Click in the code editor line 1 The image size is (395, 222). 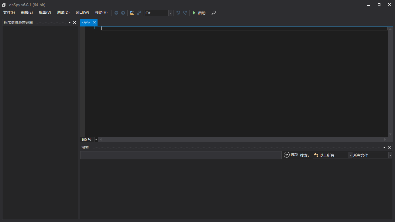[x=244, y=28]
